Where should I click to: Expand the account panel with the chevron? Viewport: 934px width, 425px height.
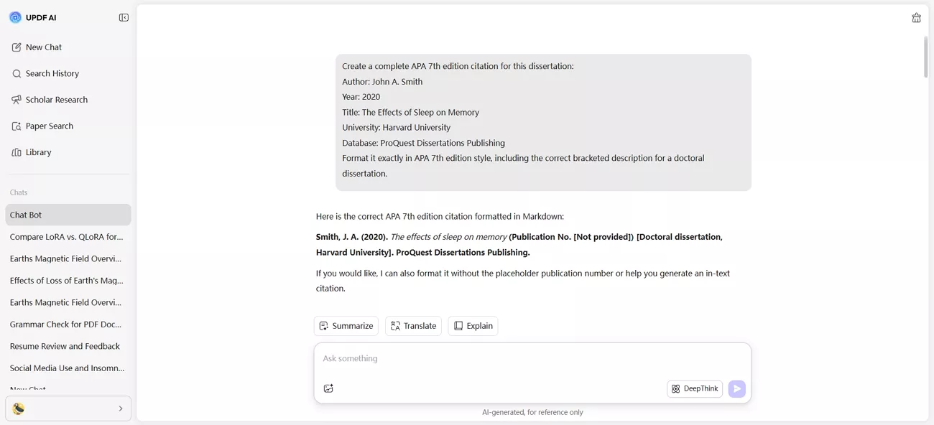click(x=120, y=408)
